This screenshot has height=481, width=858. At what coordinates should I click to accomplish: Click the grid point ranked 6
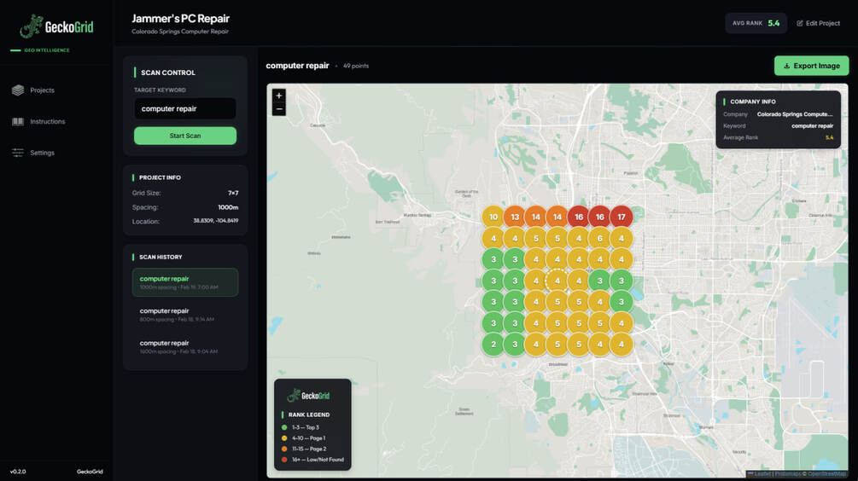(599, 238)
